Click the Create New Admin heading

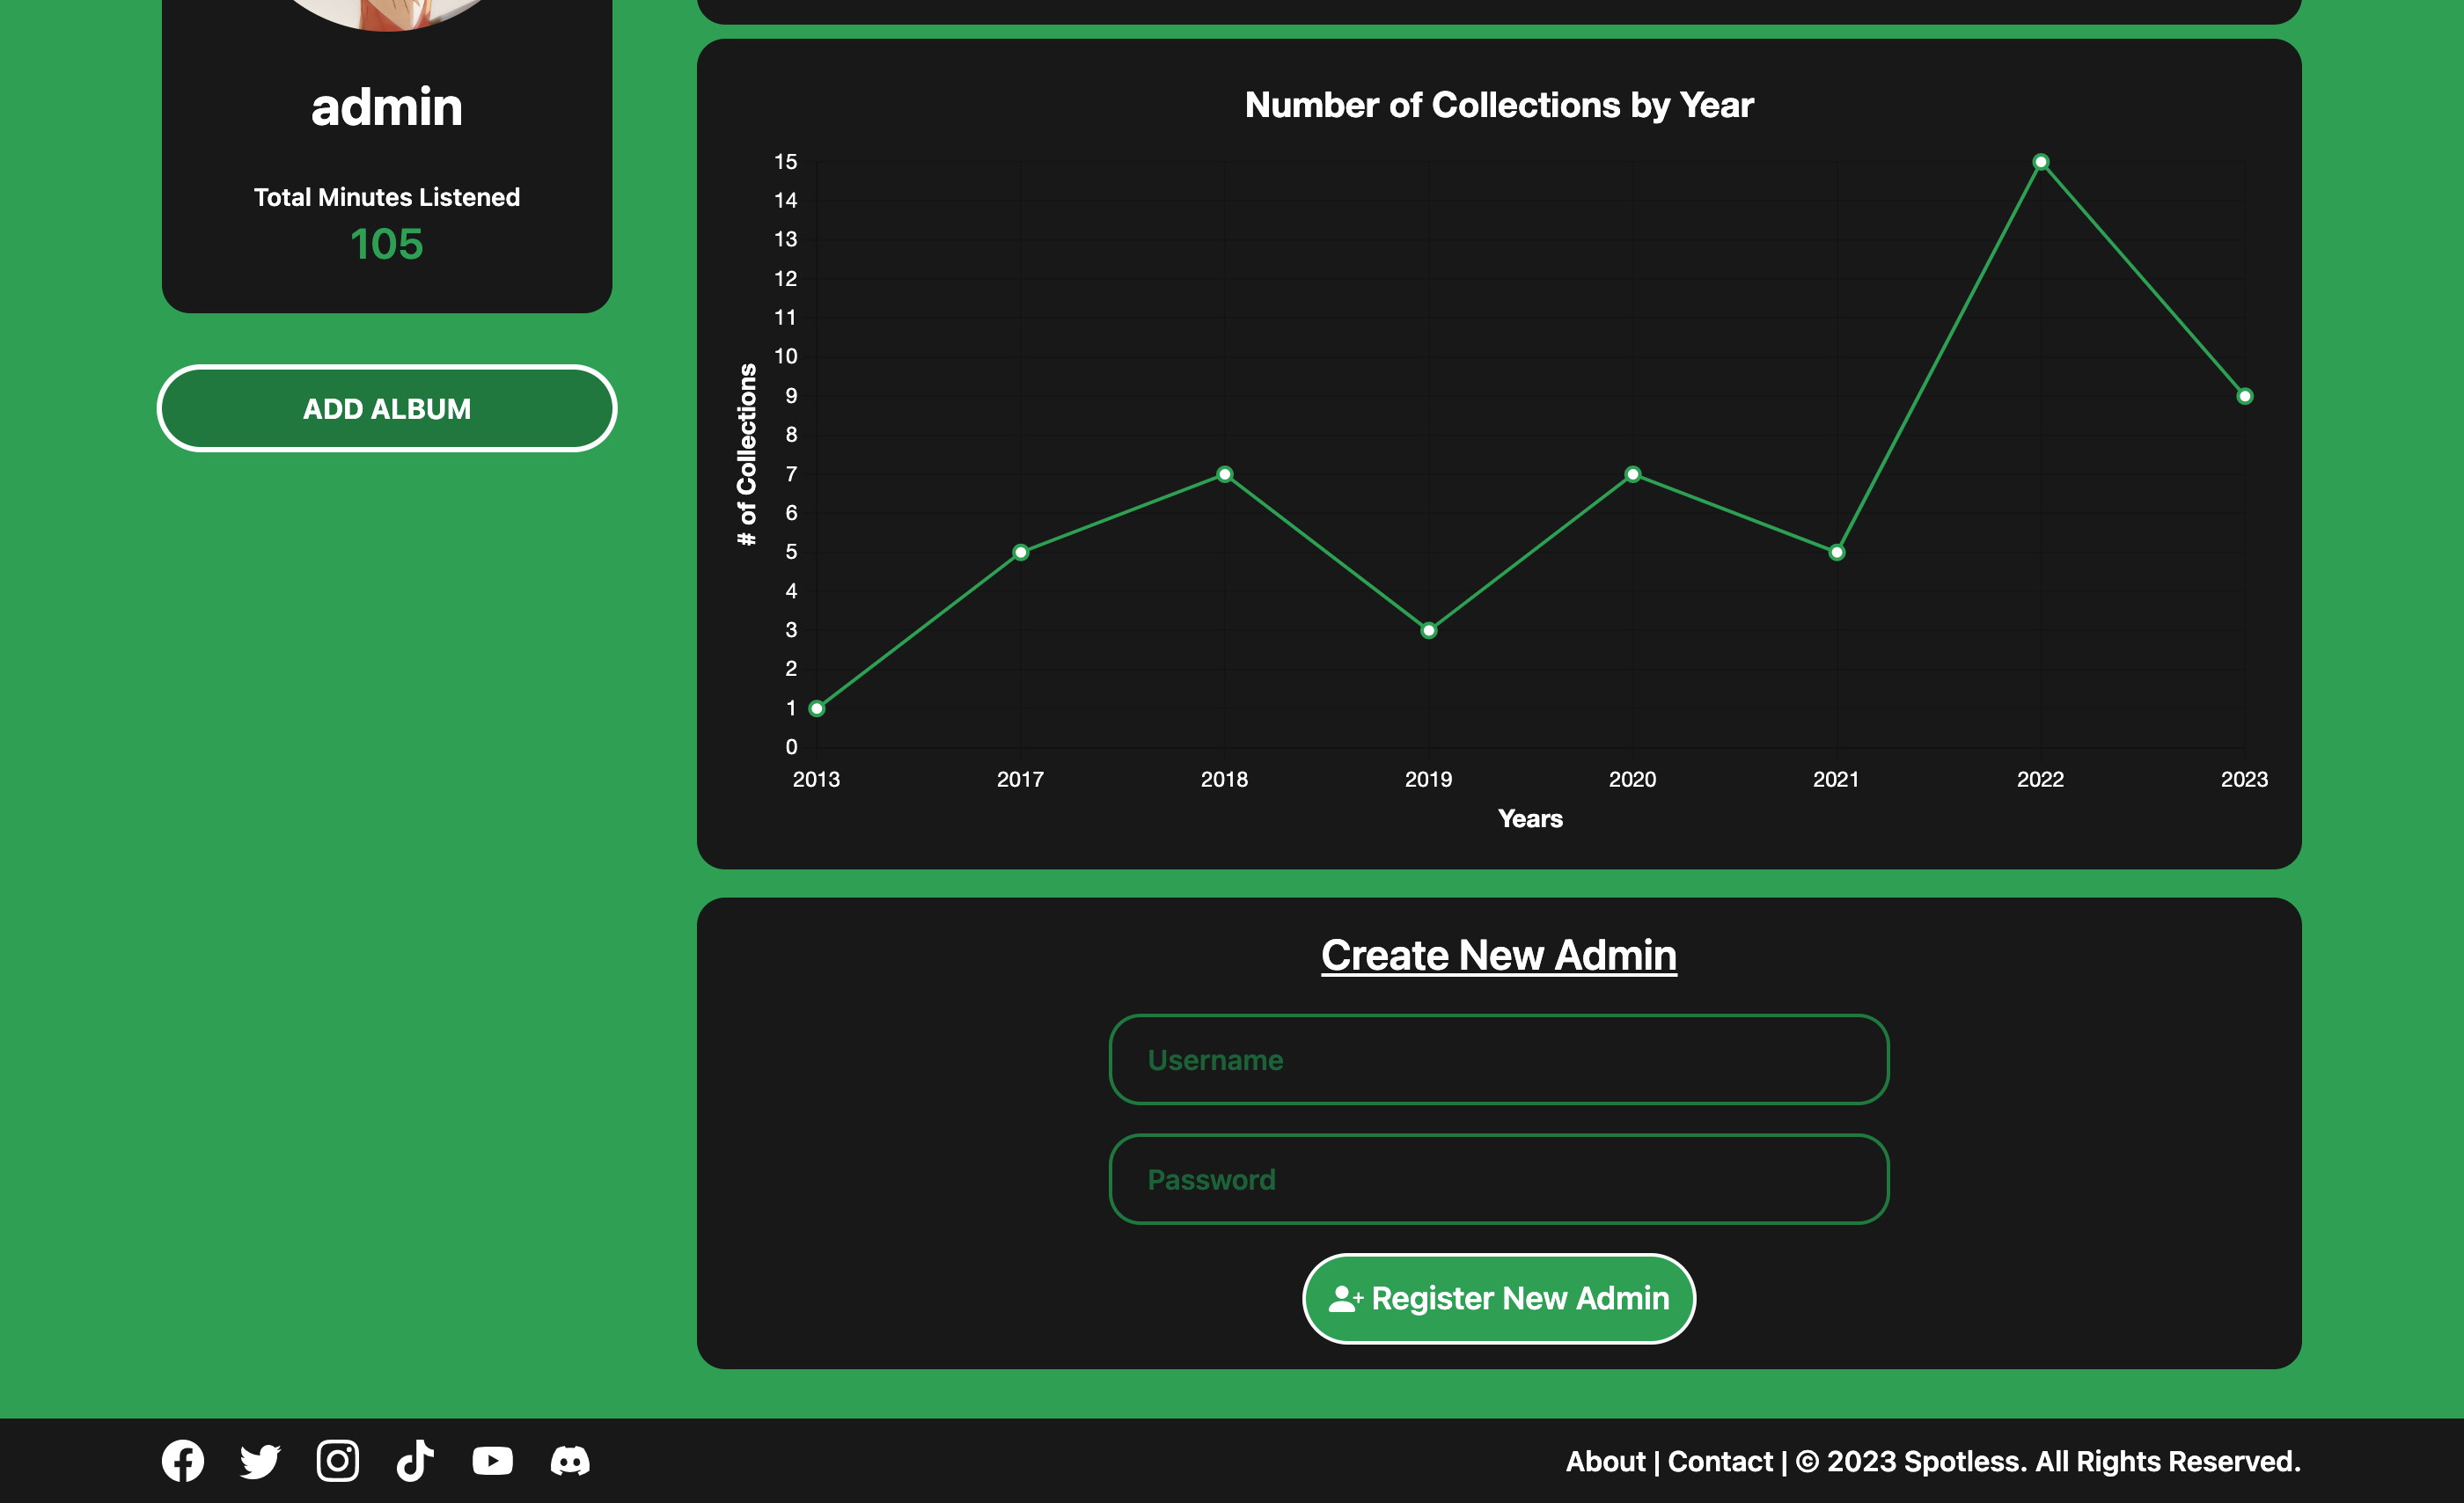(x=1498, y=955)
